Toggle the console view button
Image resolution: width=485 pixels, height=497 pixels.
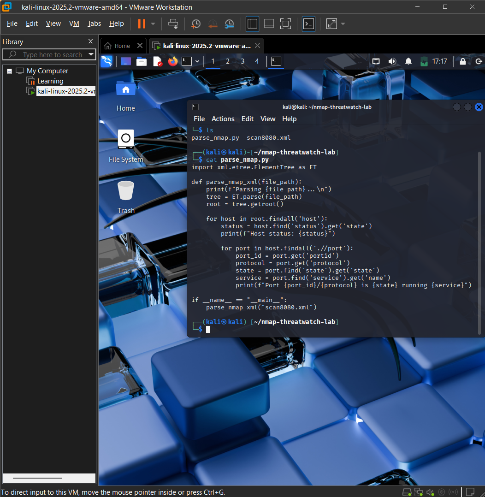[x=308, y=24]
